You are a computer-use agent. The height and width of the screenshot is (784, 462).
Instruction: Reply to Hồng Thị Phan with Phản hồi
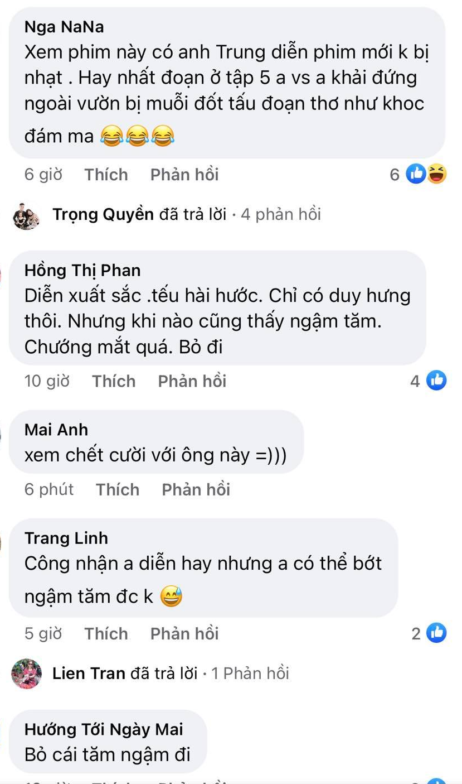[192, 381]
